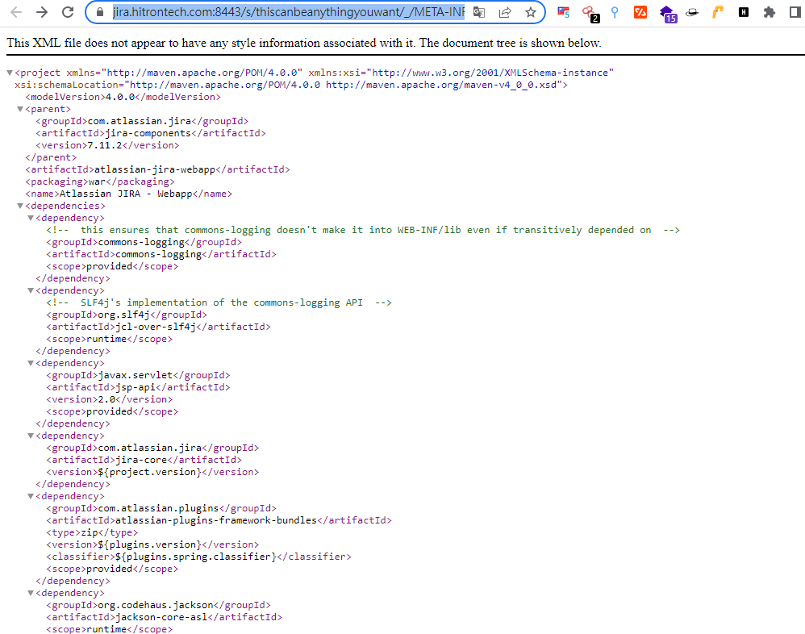The width and height of the screenshot is (805, 634).
Task: Click the artifactId atlassian-jira-webapp line
Action: [157, 169]
